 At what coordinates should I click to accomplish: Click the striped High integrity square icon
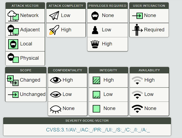[x=96, y=80]
